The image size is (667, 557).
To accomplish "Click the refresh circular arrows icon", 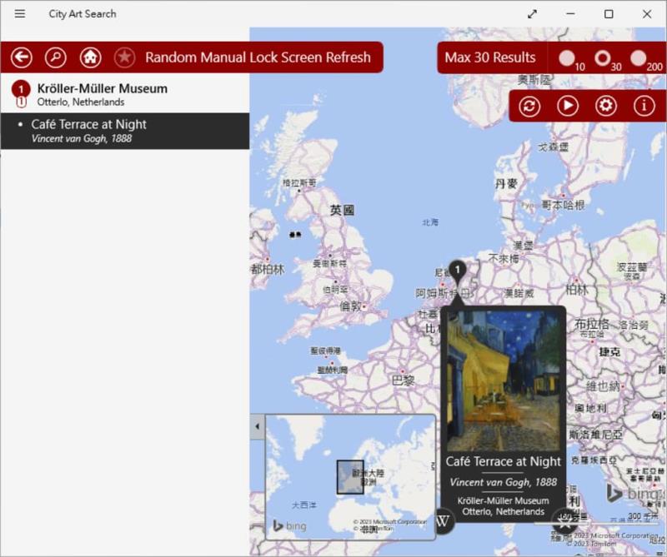I will pyautogui.click(x=529, y=106).
